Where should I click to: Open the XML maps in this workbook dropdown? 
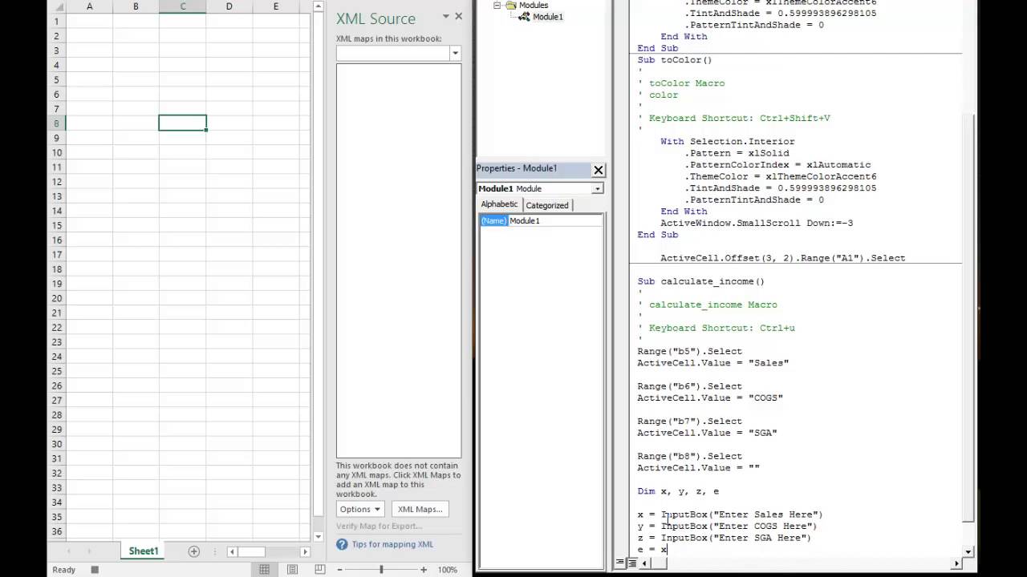click(x=455, y=54)
